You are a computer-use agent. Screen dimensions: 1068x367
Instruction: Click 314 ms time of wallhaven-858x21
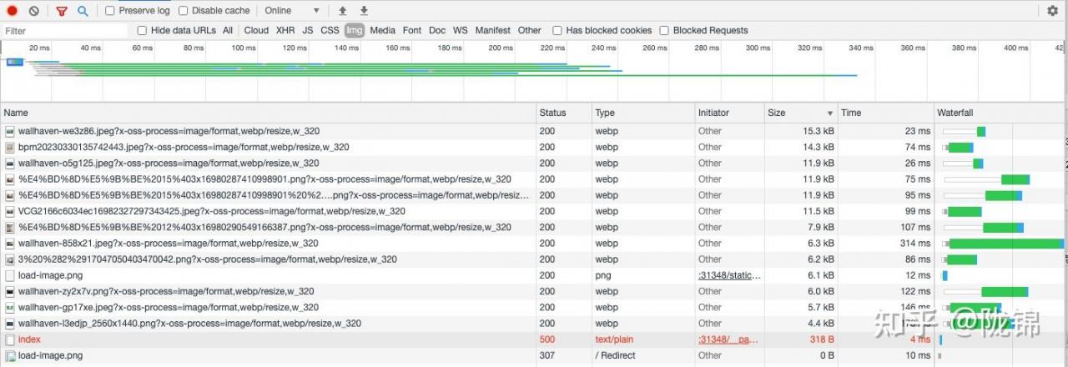914,244
